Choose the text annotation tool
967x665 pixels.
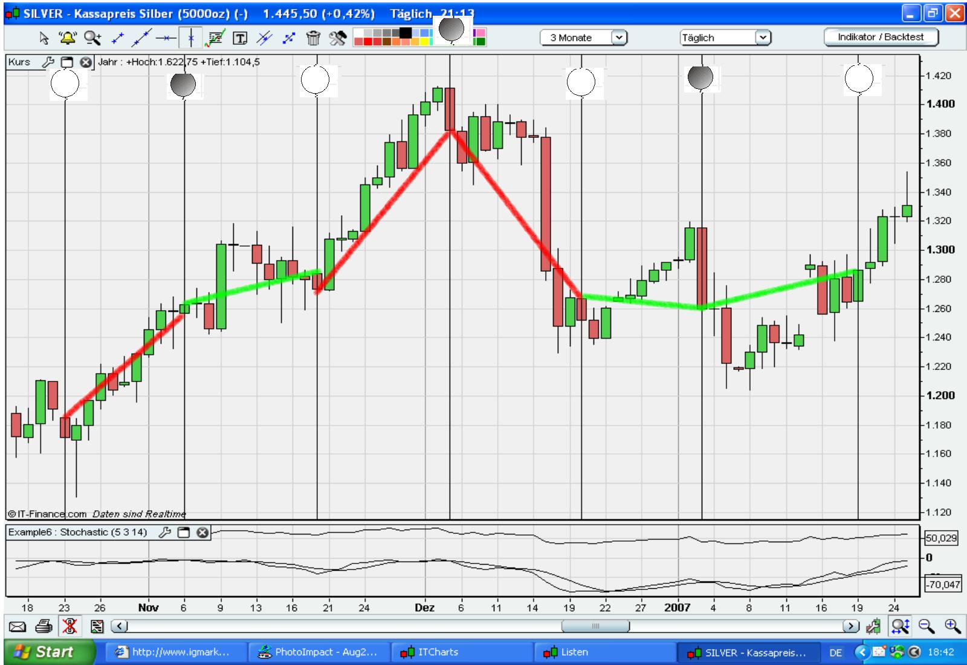tap(240, 38)
